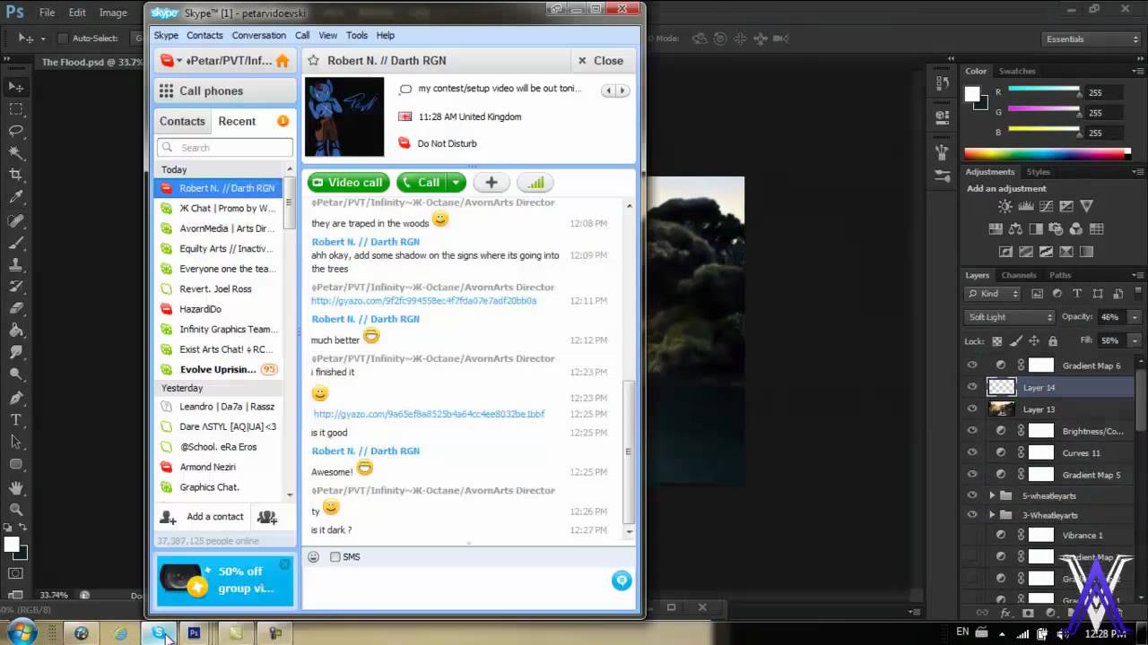Open the layer Kind filter dropdown
Viewport: 1148px width, 645px height.
point(994,294)
